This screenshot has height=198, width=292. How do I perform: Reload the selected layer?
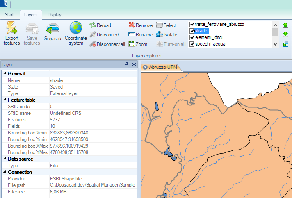[x=93, y=25]
